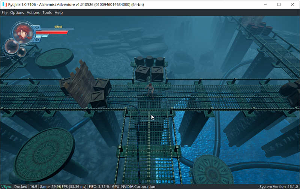This screenshot has height=189, width=300.
Task: Click the small round icon below the heart icon
Action: pyautogui.click(x=37, y=40)
